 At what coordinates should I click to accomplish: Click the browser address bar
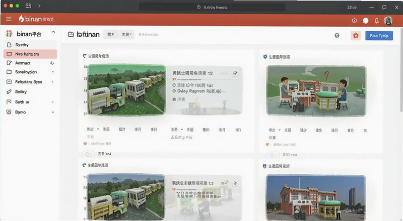[212, 7]
